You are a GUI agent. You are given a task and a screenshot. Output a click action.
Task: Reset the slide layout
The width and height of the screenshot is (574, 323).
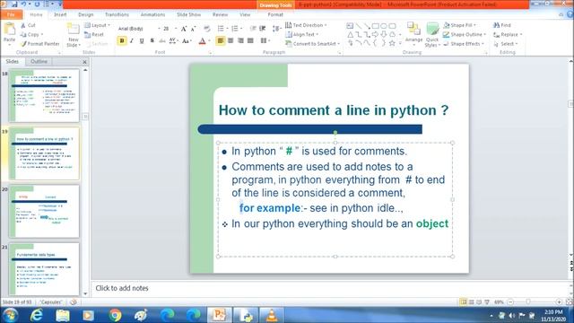(94, 34)
